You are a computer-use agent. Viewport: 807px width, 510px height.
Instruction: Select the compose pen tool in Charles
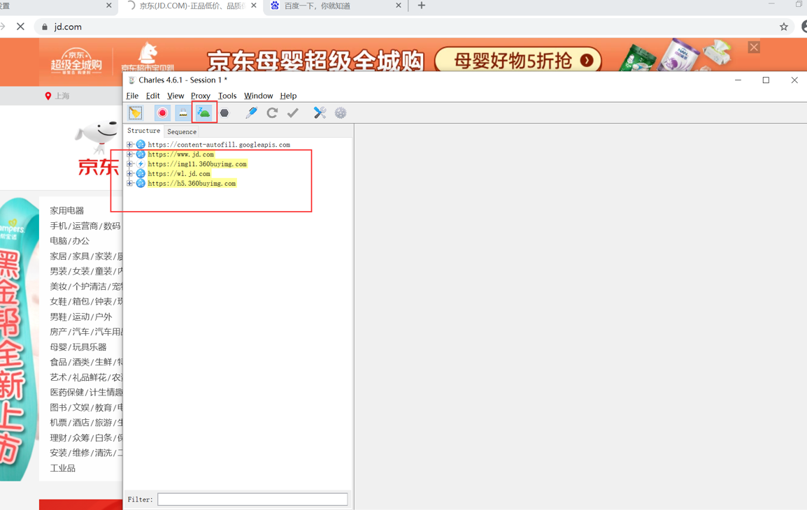(x=252, y=113)
